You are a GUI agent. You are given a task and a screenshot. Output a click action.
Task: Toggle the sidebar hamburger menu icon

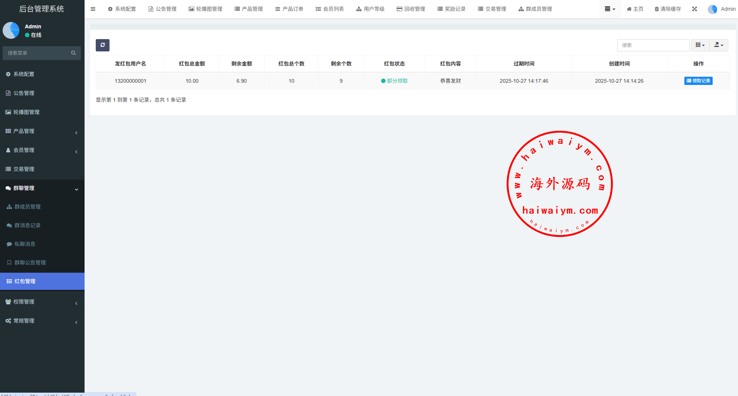click(93, 9)
